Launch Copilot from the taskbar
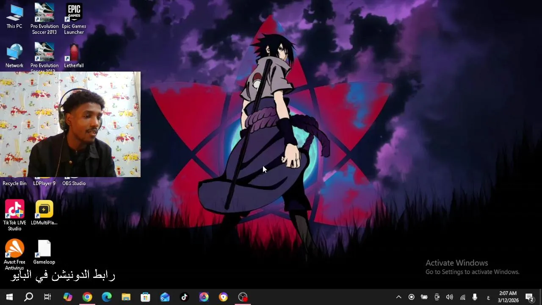542x305 pixels. click(x=68, y=297)
